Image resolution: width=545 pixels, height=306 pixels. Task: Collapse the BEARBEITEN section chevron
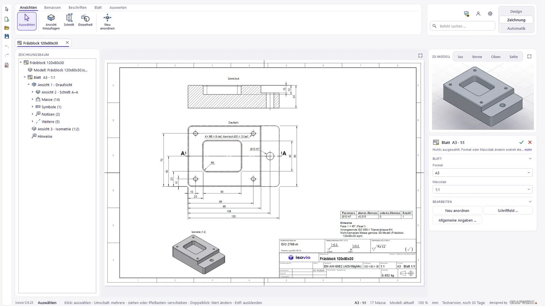(x=530, y=202)
